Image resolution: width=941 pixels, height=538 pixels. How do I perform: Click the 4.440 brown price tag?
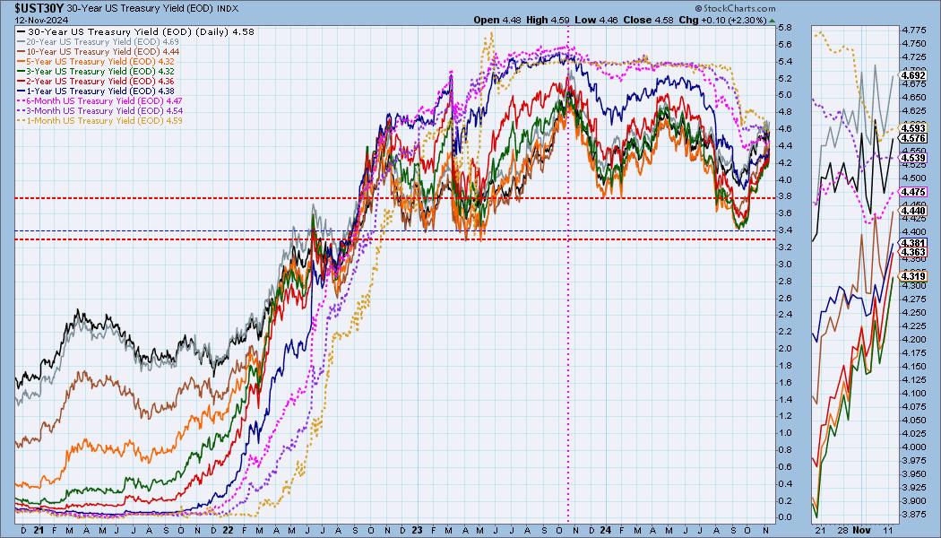pyautogui.click(x=913, y=211)
